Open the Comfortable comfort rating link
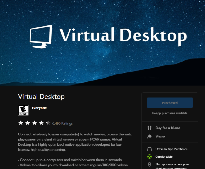The height and width of the screenshot is (169, 205). (164, 157)
